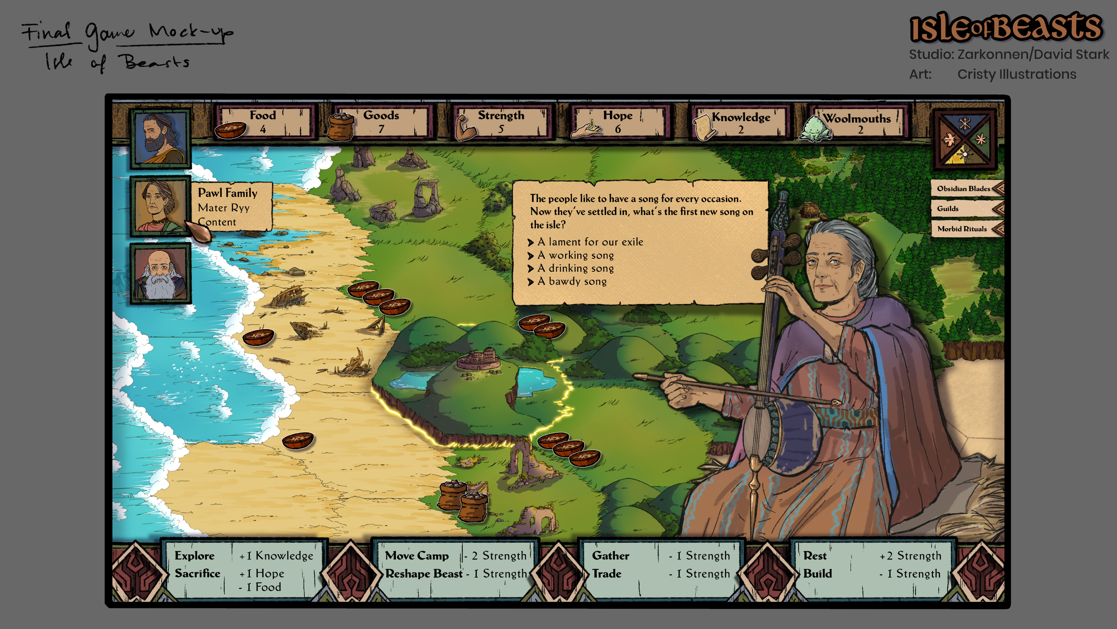
Task: Open the Morbid Rituals tab
Action: [x=967, y=229]
